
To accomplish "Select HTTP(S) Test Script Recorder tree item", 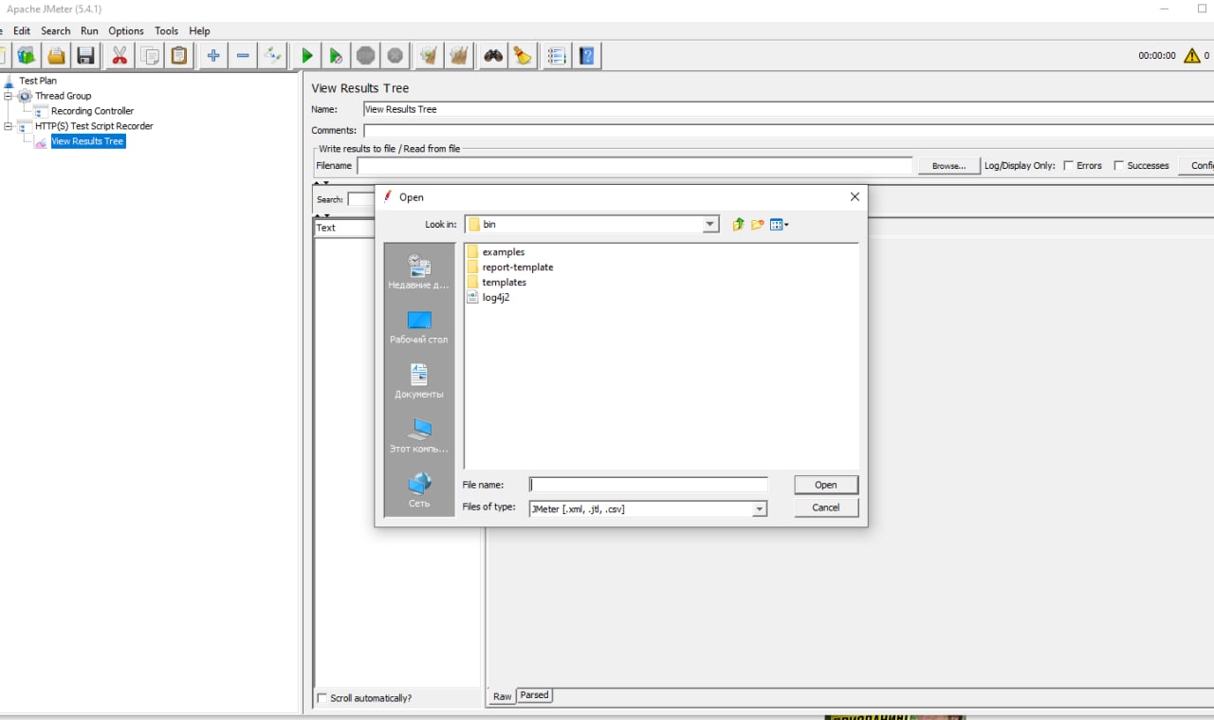I will pyautogui.click(x=94, y=126).
